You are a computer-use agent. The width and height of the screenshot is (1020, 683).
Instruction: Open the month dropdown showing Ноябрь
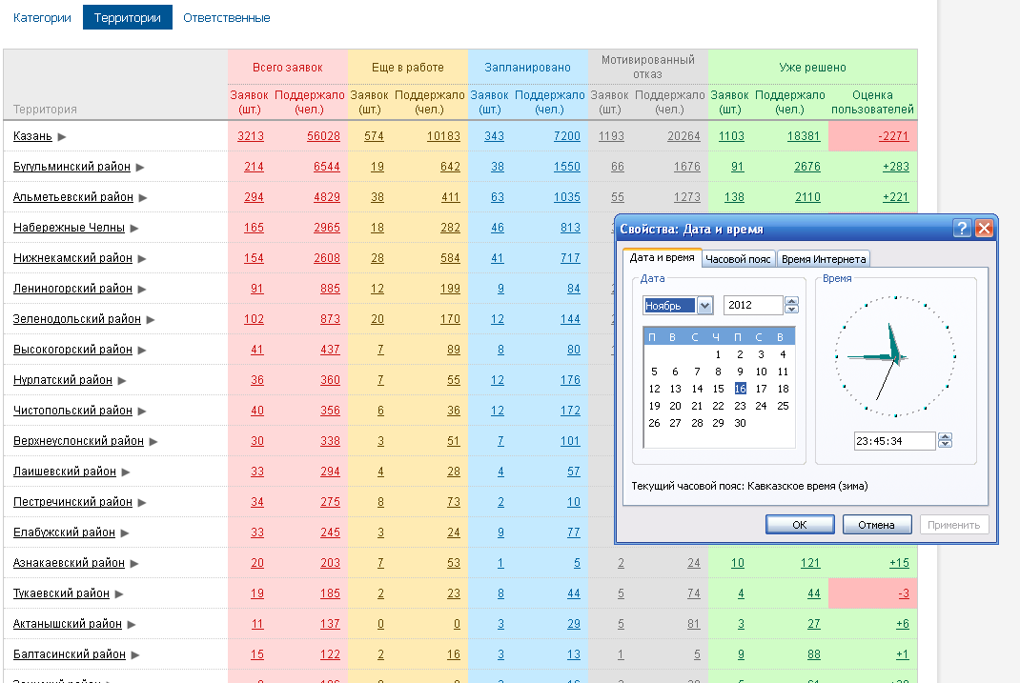click(704, 306)
